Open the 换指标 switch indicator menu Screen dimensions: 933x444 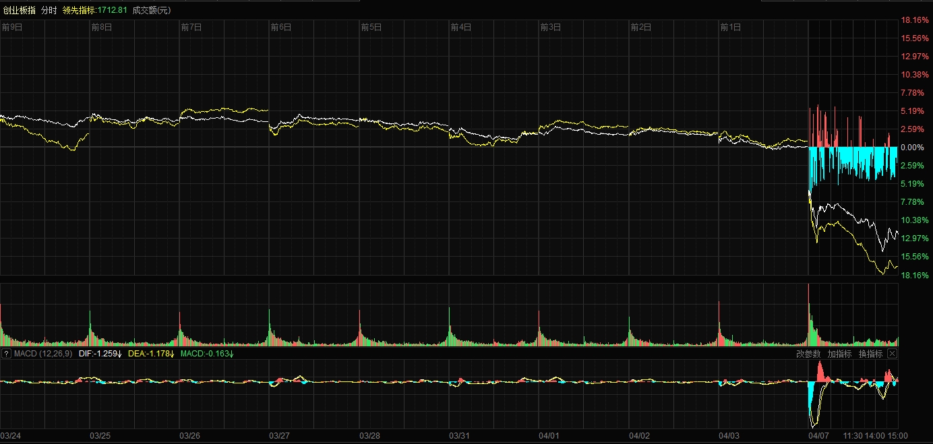tap(870, 354)
